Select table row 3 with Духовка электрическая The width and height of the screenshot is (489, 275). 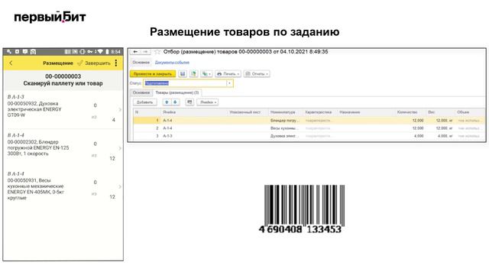point(309,136)
